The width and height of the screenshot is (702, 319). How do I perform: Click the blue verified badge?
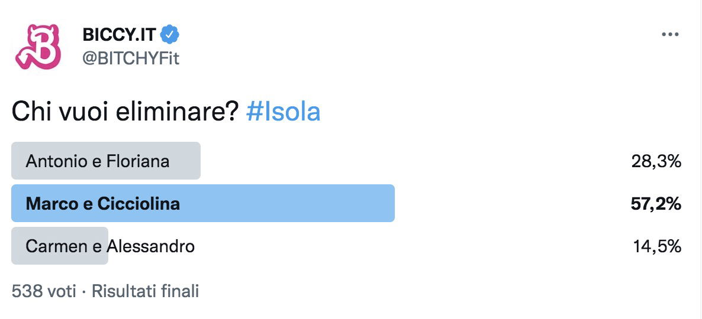[170, 34]
